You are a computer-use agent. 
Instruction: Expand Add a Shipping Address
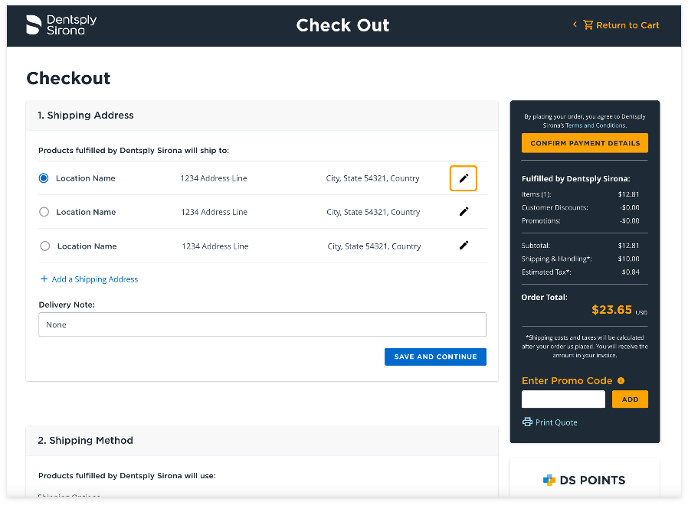[x=89, y=279]
